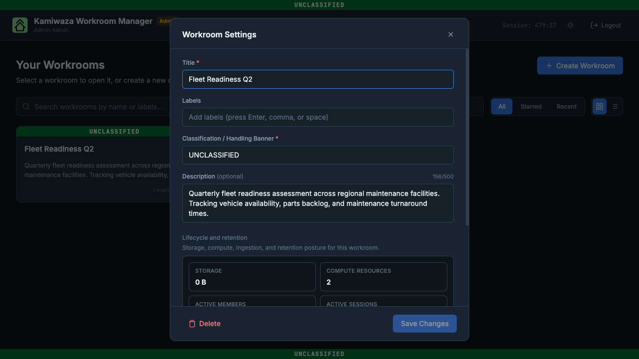The width and height of the screenshot is (639, 359).
Task: Click the Kamiwaza home logo icon
Action: click(x=20, y=25)
